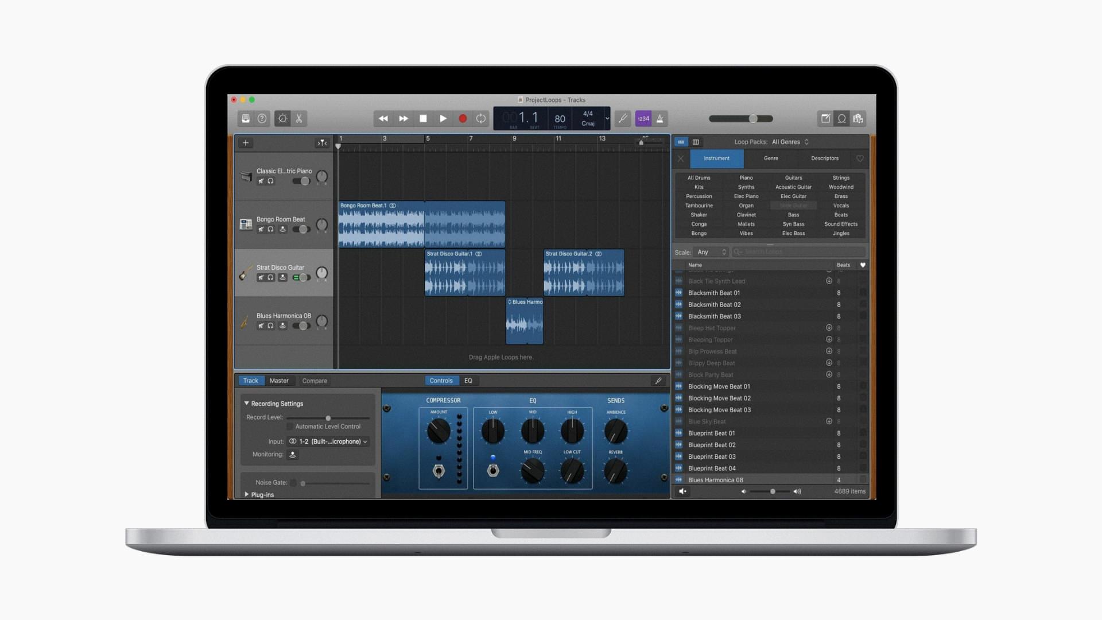Switch to the Genre tab in the loop browser
The image size is (1102, 620).
point(770,158)
